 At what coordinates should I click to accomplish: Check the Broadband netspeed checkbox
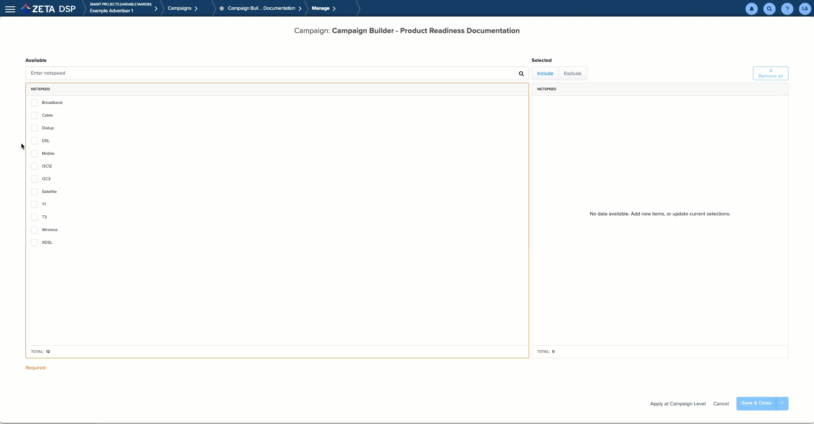coord(34,103)
